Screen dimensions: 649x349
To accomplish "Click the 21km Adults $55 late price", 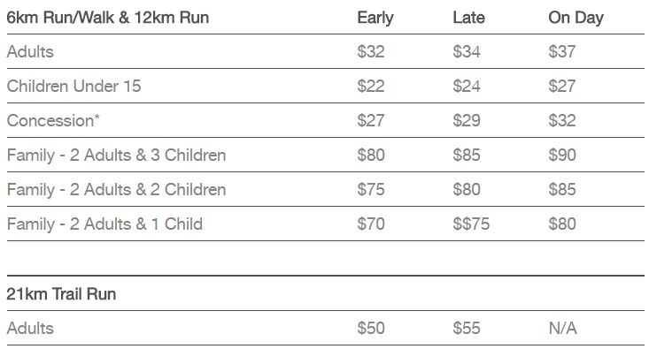I will click(467, 329).
